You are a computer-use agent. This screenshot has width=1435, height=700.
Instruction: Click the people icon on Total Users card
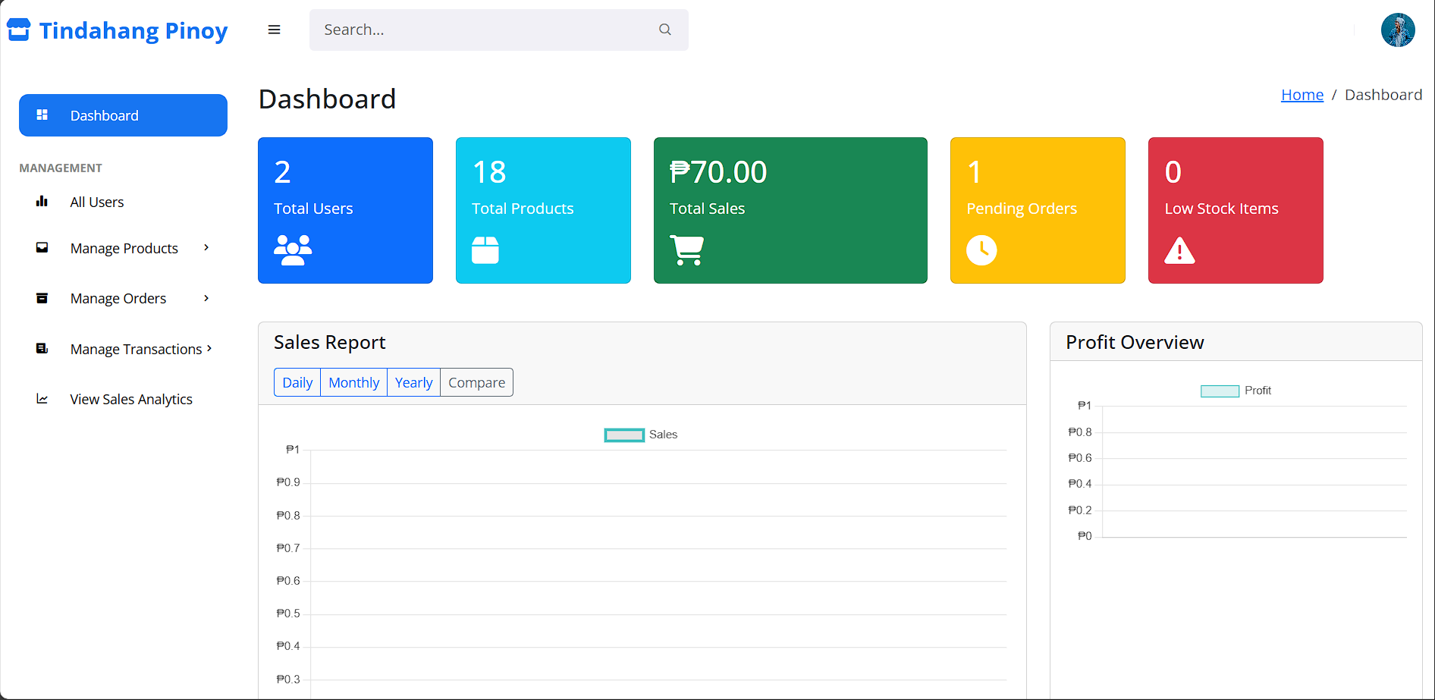point(293,249)
